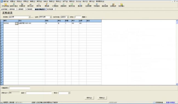
Task: Close the 新建采购退货 tab
Action: [45, 9]
